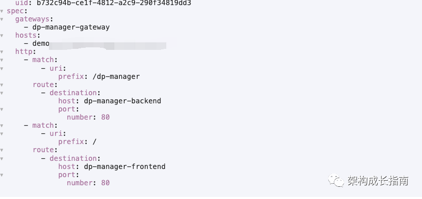This screenshot has width=422, height=199.
Task: Collapse destination triangle for dp-manager-frontend
Action: (2, 159)
